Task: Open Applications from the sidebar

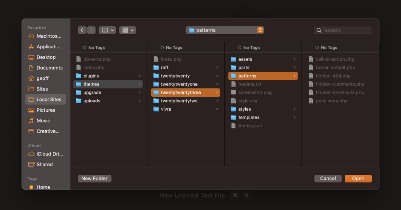Action: 32,47
